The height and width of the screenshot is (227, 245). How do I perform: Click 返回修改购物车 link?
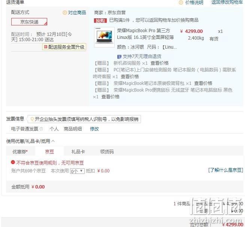pyautogui.click(x=227, y=2)
